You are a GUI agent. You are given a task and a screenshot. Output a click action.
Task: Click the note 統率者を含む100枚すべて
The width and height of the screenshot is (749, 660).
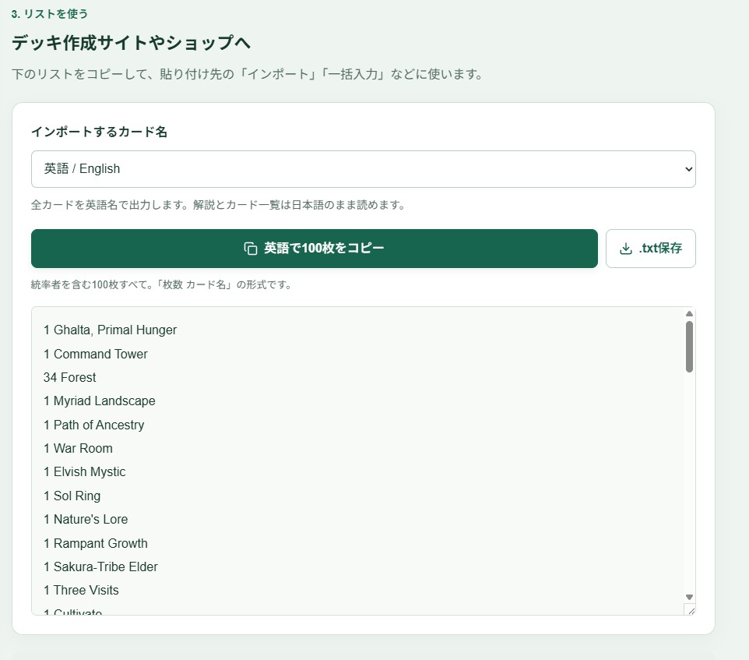pos(161,285)
